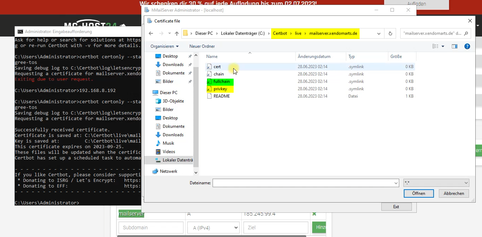482x237 pixels.
Task: Click the cert file icon
Action: pyautogui.click(x=209, y=67)
